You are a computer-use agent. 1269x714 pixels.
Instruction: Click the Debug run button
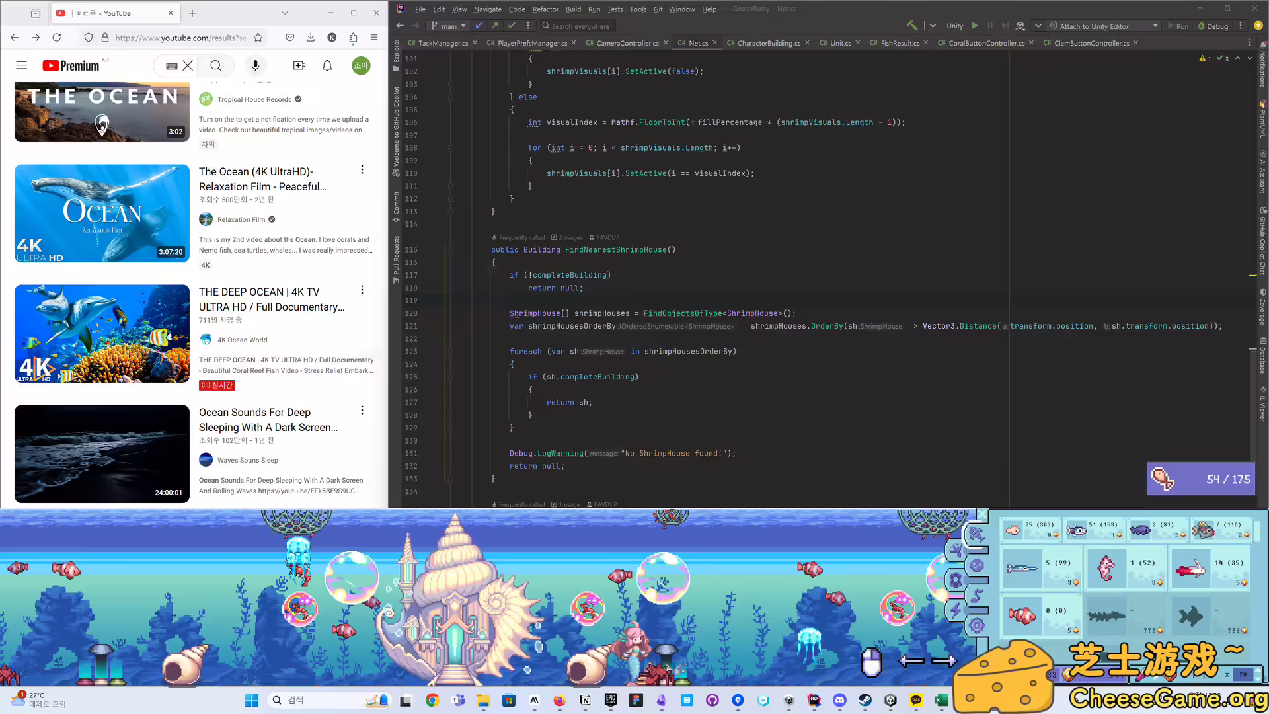click(1213, 26)
